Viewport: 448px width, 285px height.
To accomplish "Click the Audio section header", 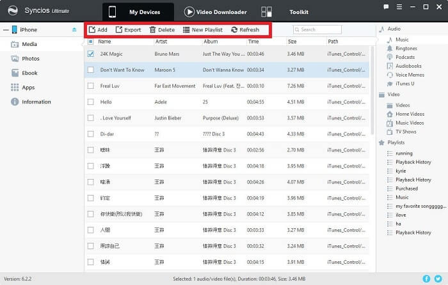I will [x=394, y=29].
